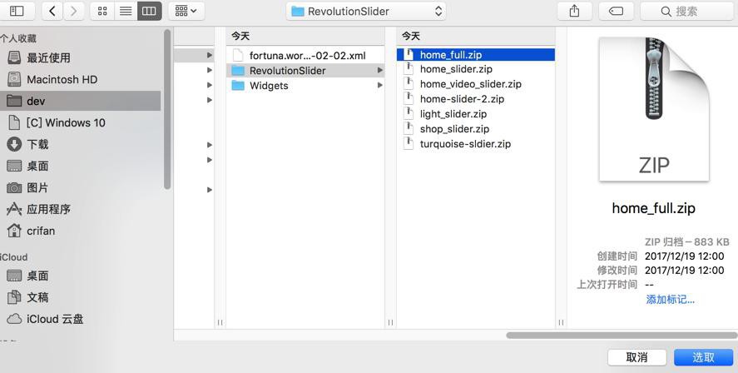Click the clock icon beside 最近使用
The height and width of the screenshot is (373, 738).
coord(14,57)
